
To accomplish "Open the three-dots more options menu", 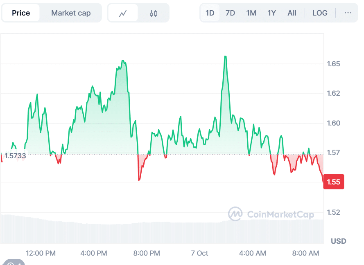I will (x=348, y=13).
